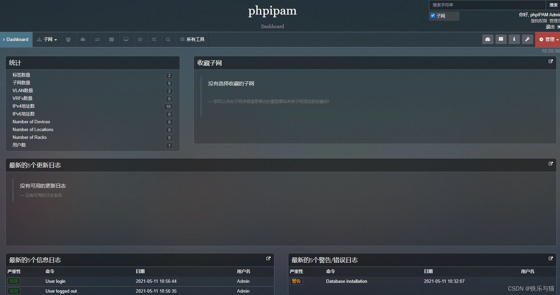Viewport: 560px width, 295px height.
Task: Click the dashboard gauge icon button
Action: [x=488, y=39]
